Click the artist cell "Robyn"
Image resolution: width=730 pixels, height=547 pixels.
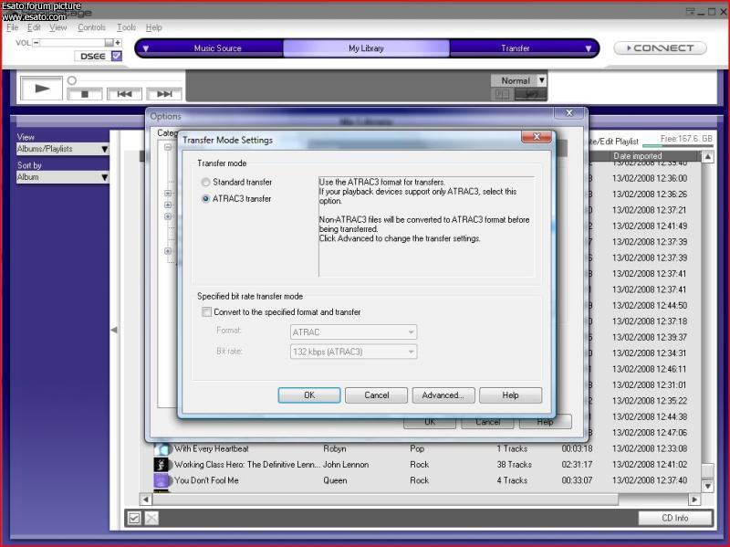click(335, 448)
